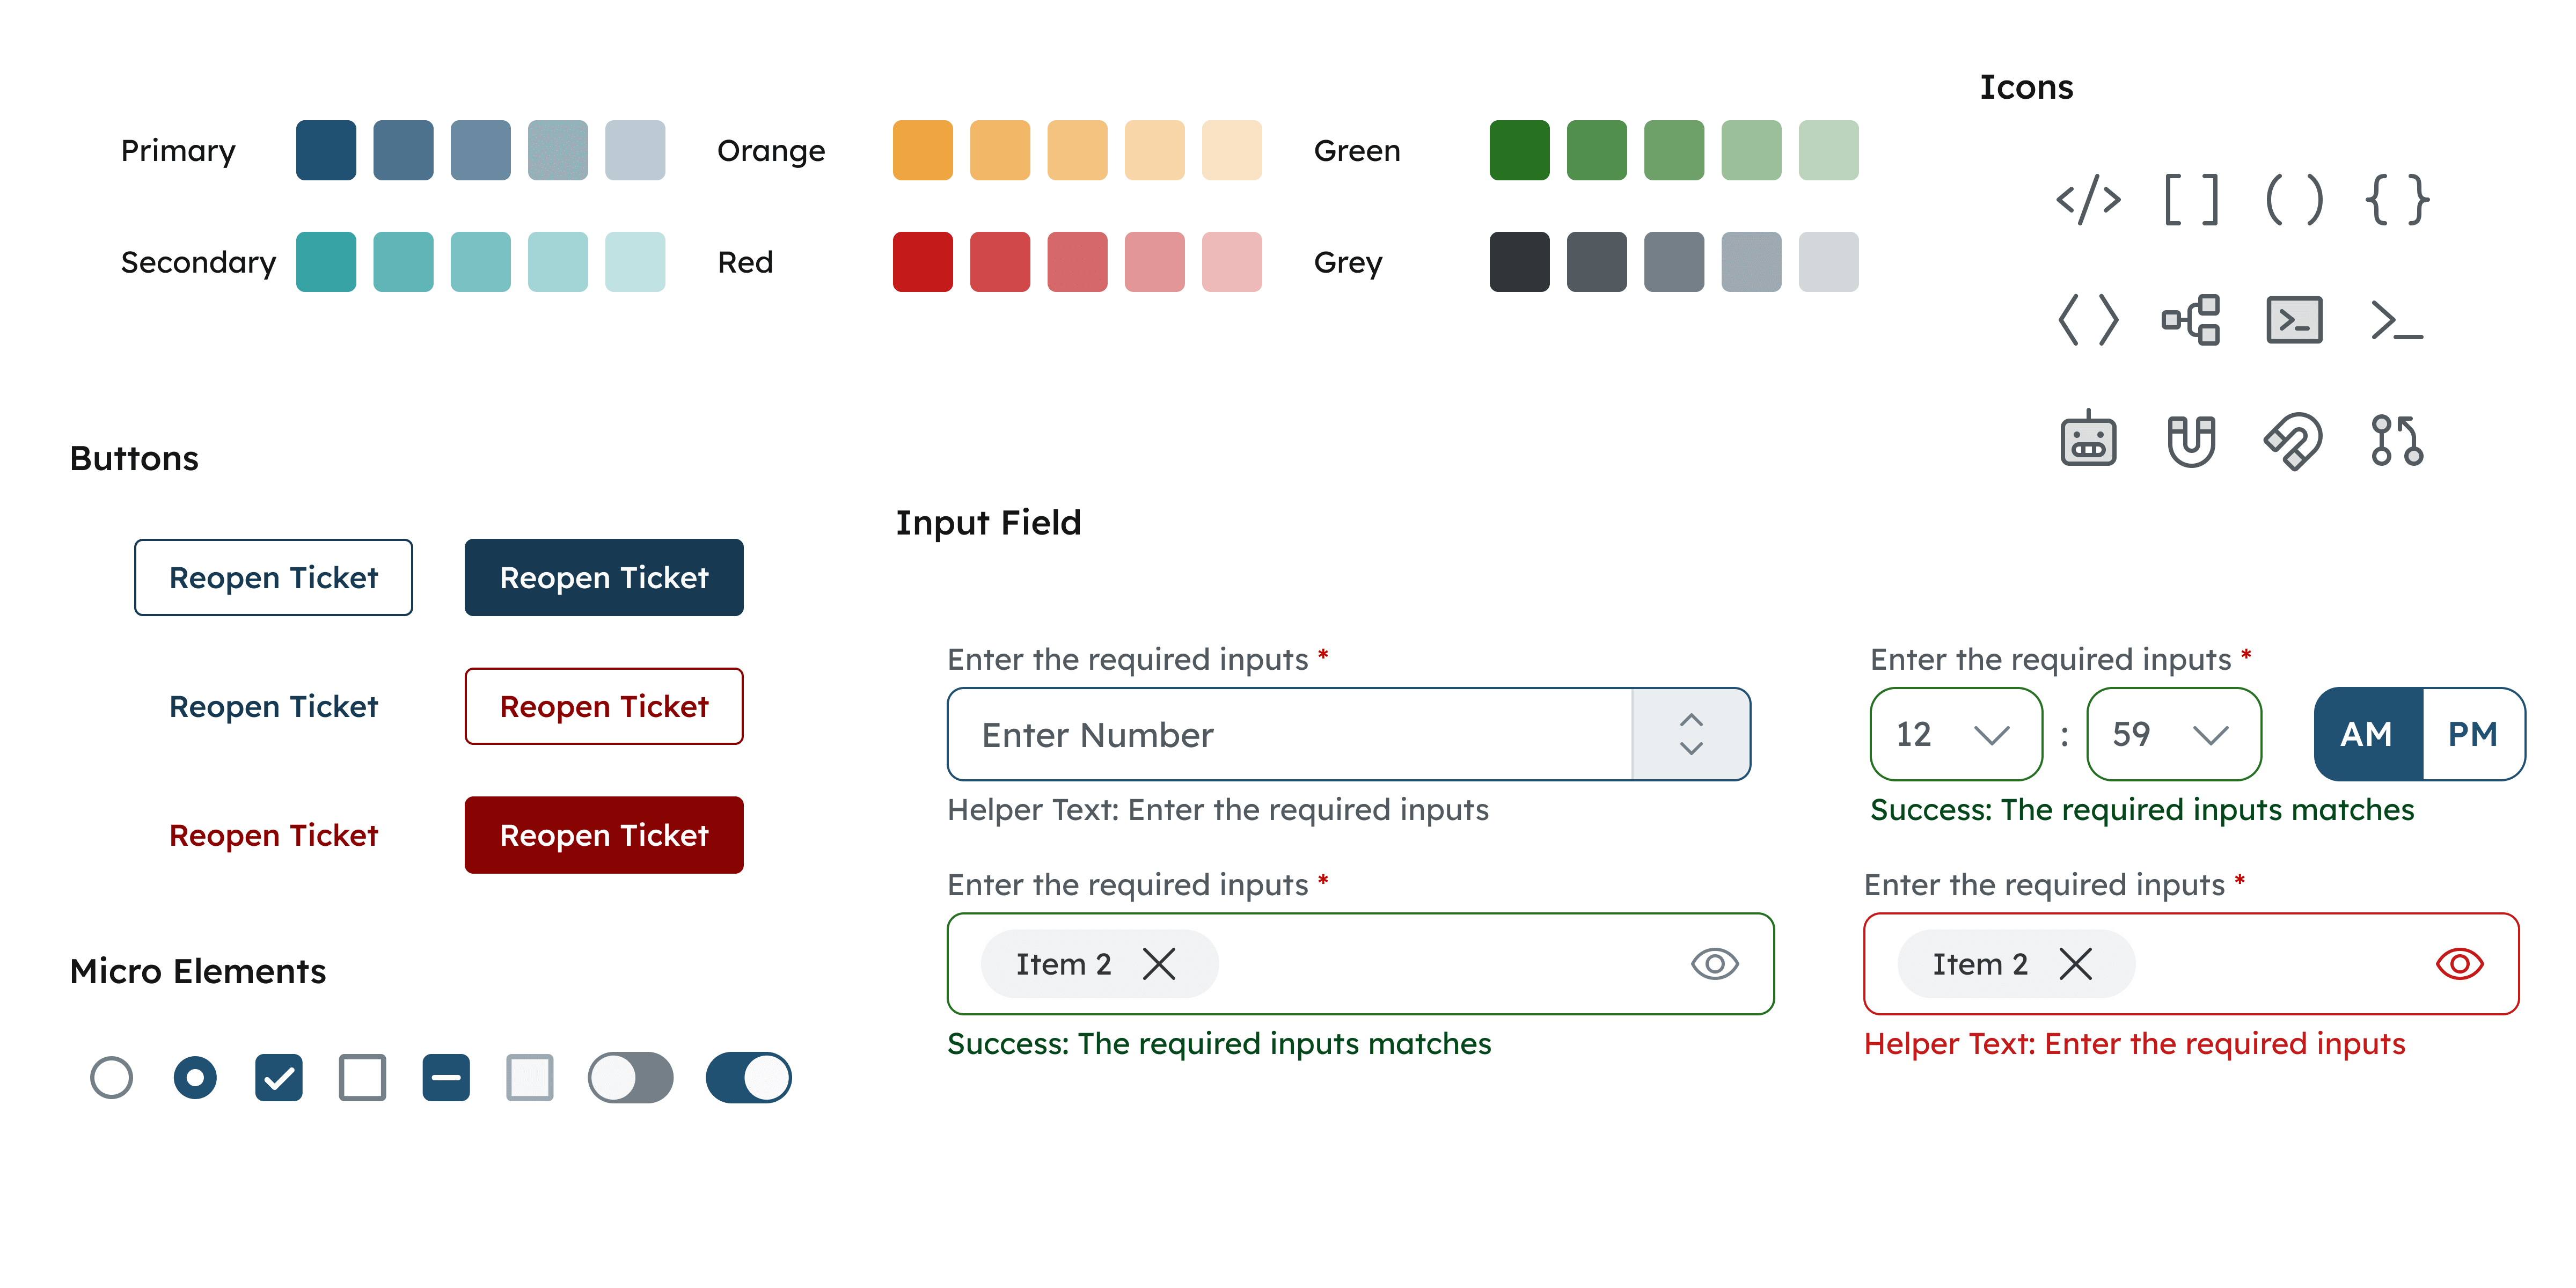
Task: Click the red outlined Reopen Ticket button
Action: click(x=604, y=706)
